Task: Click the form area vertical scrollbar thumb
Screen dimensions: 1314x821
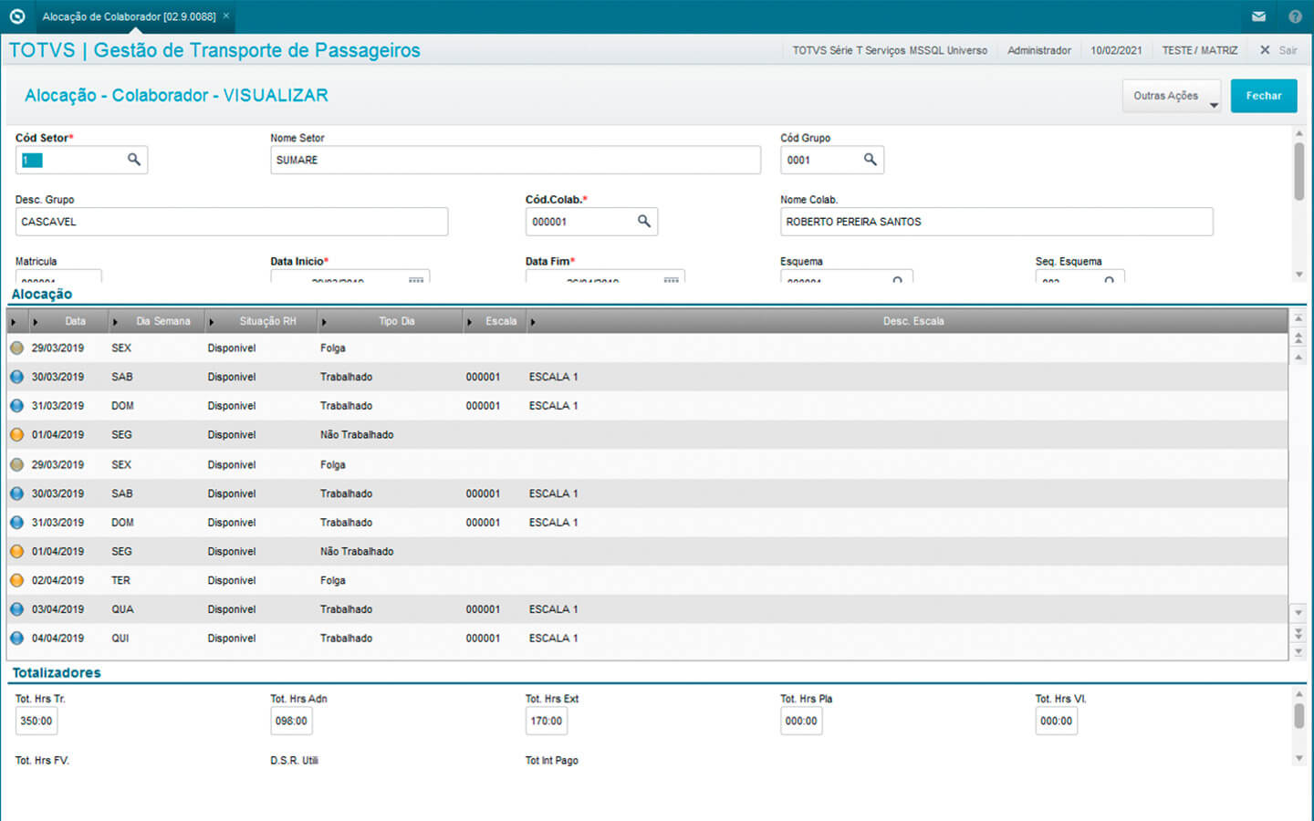Action: click(1298, 171)
